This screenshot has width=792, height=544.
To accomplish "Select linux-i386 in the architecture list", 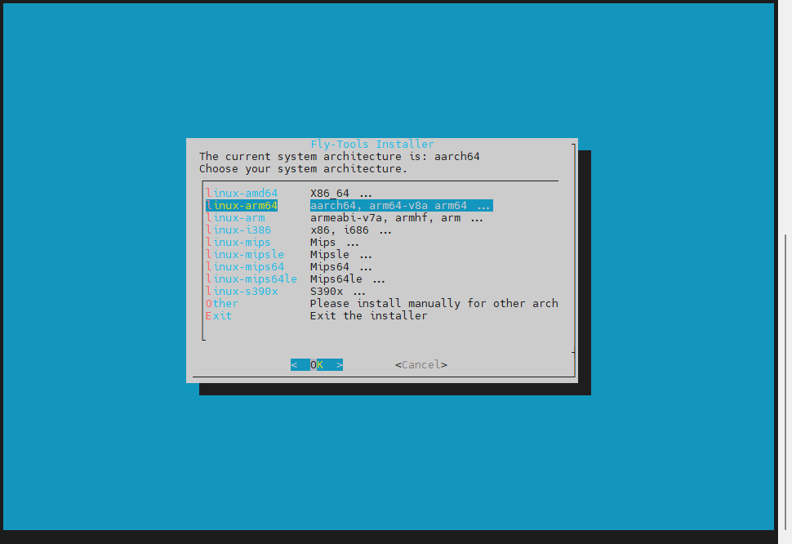I will (x=238, y=230).
